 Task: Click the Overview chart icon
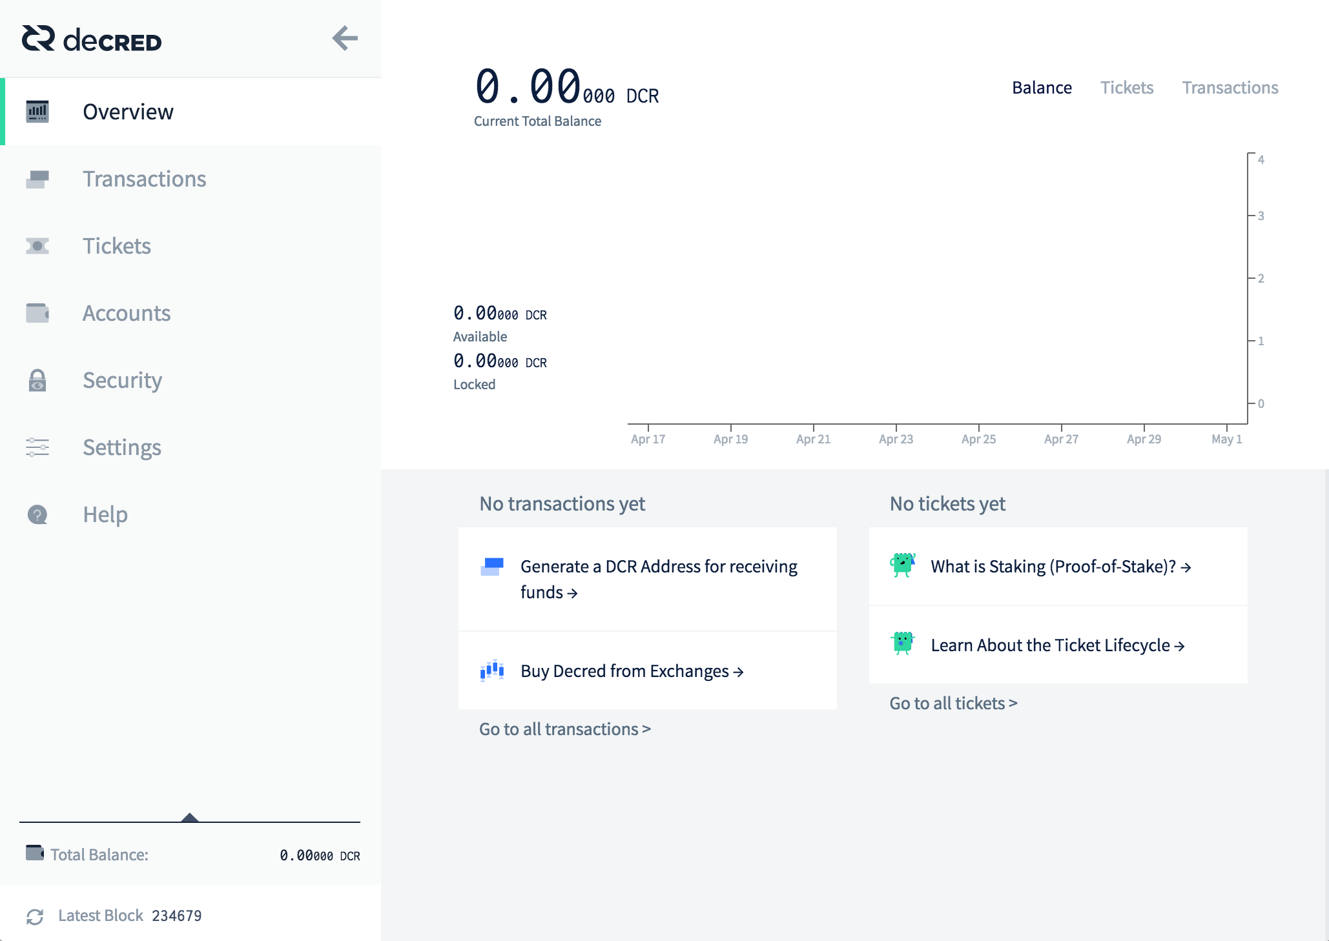37,112
